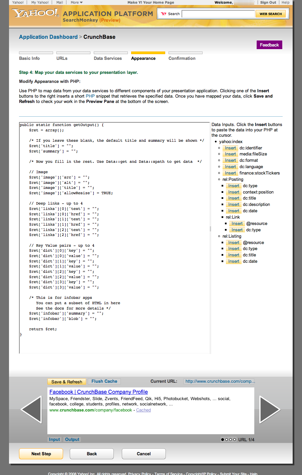Click the next URL right arrow
Viewport: 302px width, 475px height.
(270, 409)
